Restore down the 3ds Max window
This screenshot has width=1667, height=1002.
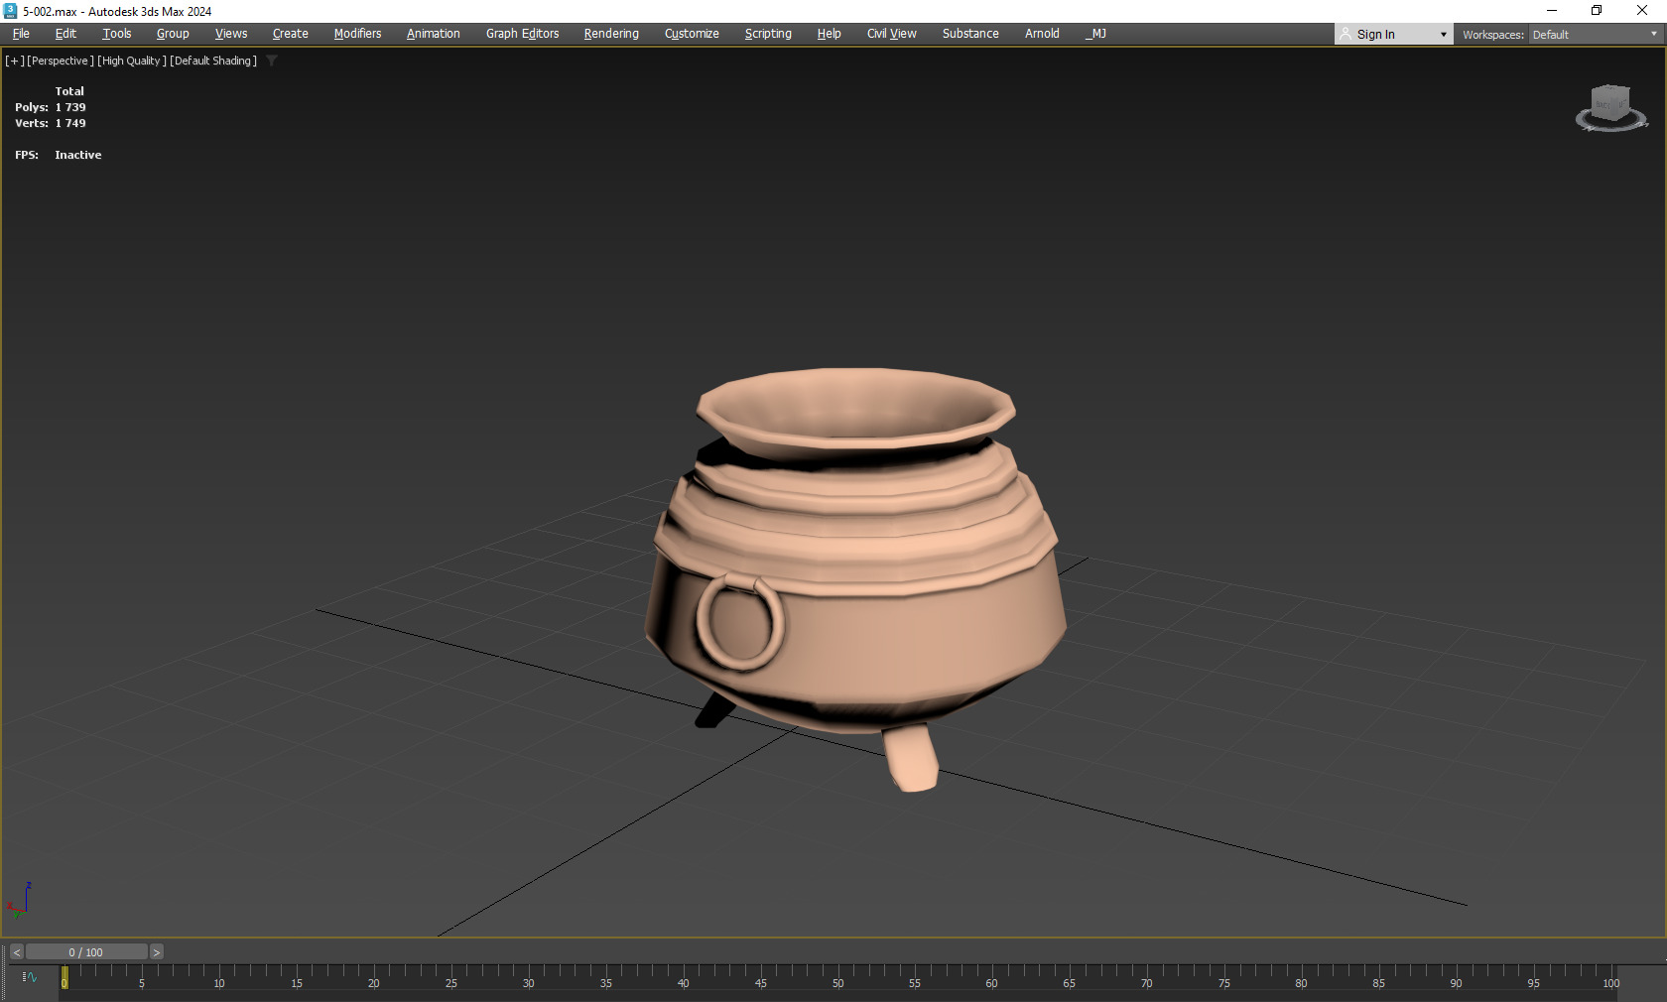(1597, 11)
